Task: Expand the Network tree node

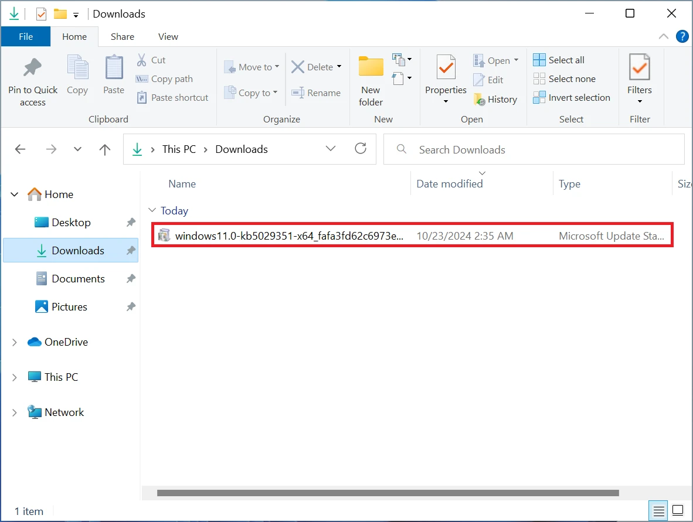Action: (x=15, y=412)
